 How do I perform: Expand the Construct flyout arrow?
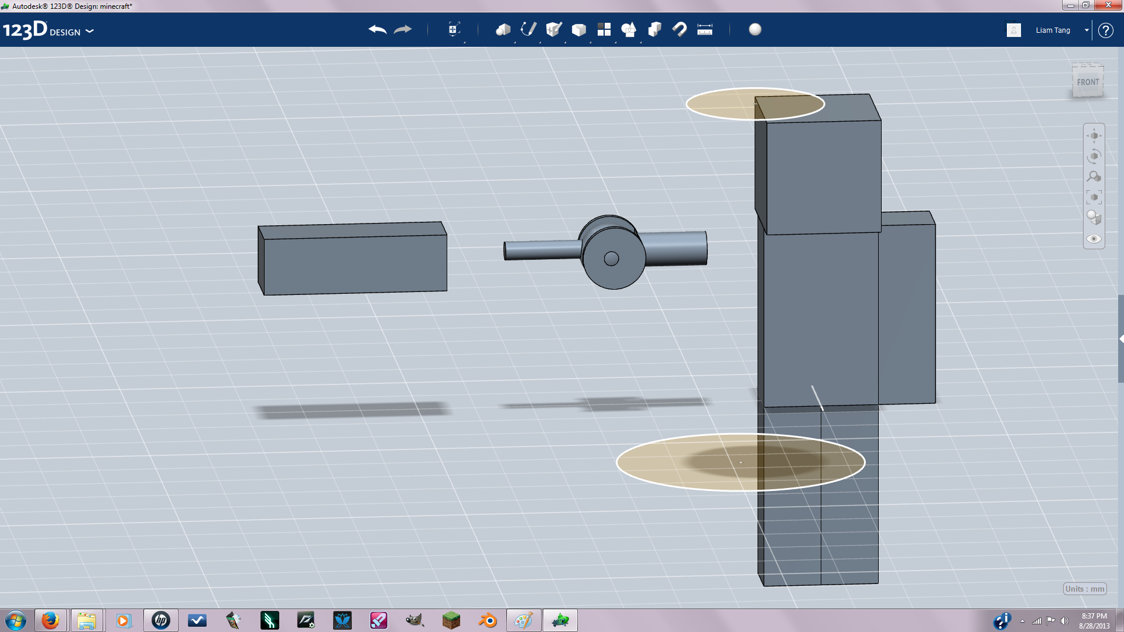(566, 42)
